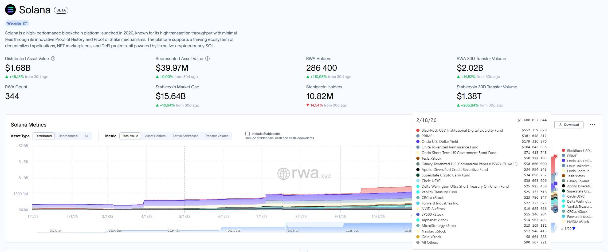
Task: Toggle Apollo Diversified legend marker
Action: pyautogui.click(x=563, y=186)
